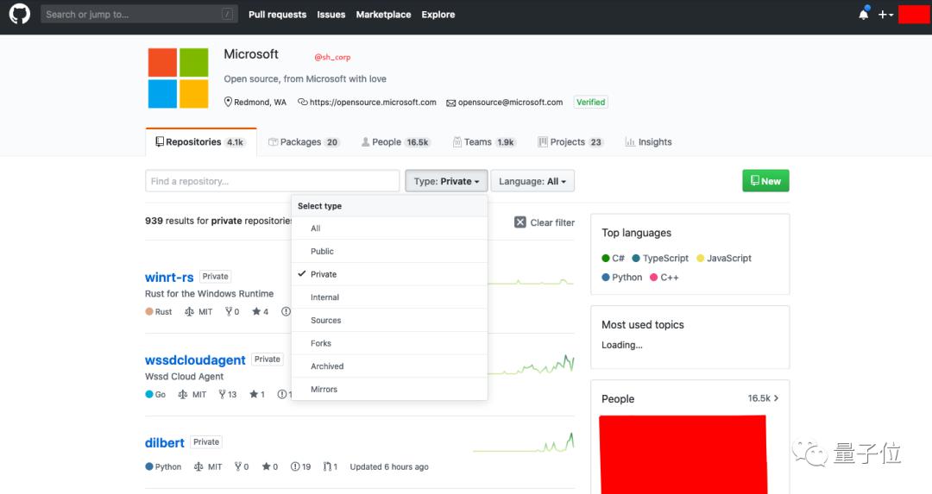The image size is (932, 494).
Task: Open Marketplace link
Action: click(x=383, y=15)
